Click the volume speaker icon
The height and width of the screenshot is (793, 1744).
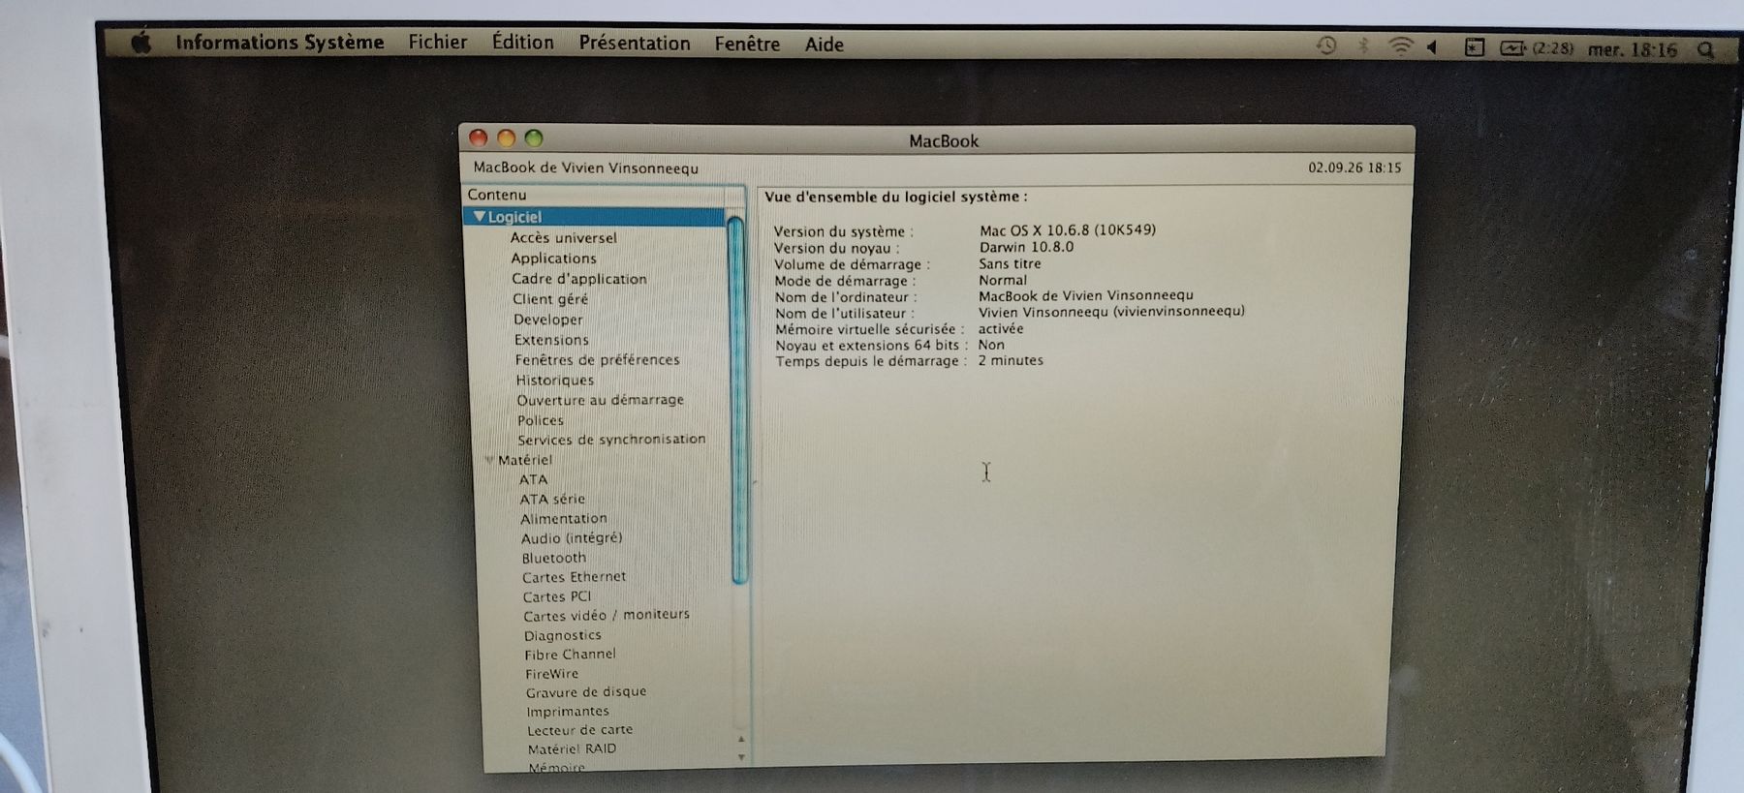[1432, 46]
